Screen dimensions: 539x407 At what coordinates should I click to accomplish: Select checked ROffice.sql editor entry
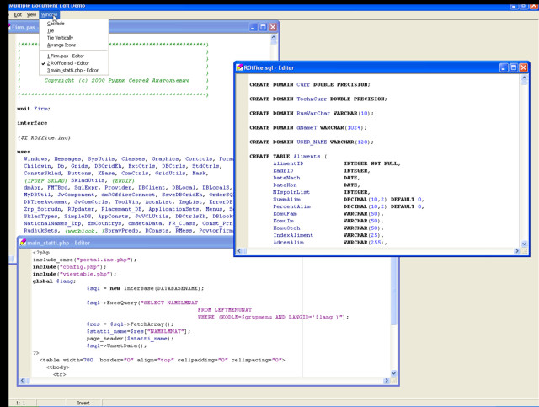pyautogui.click(x=68, y=63)
